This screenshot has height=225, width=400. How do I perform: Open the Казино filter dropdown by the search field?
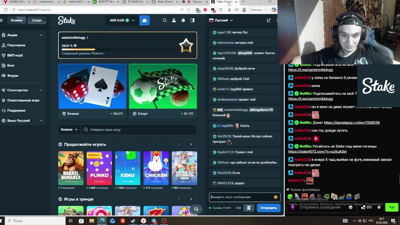pos(69,130)
